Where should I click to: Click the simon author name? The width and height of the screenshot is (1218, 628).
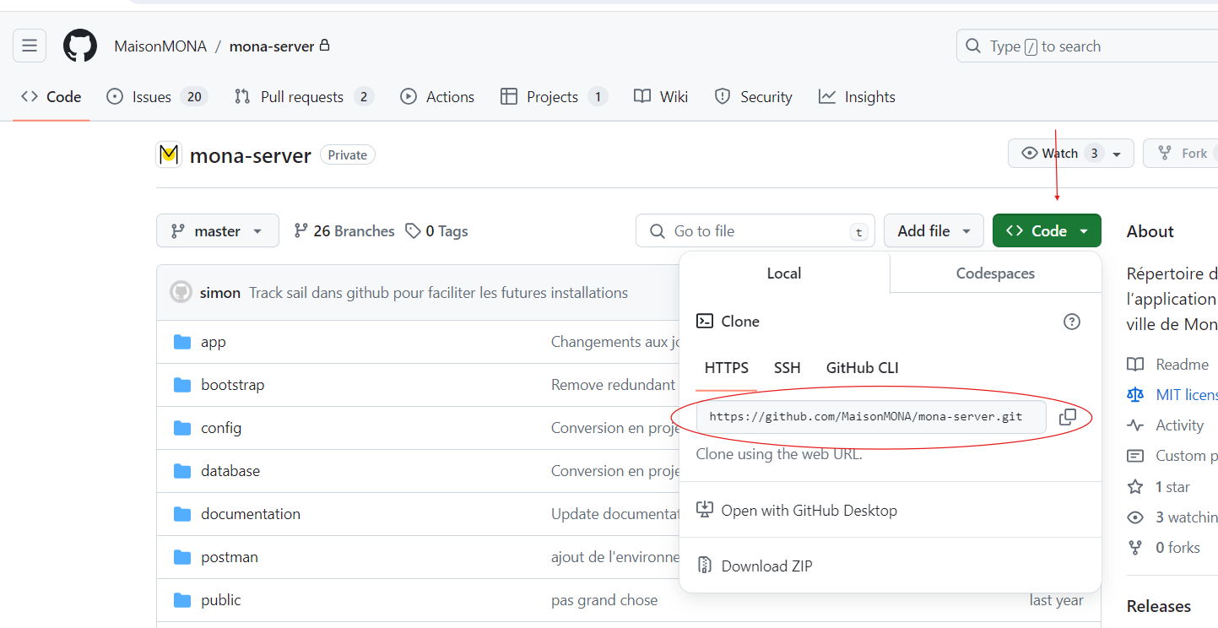(x=220, y=293)
